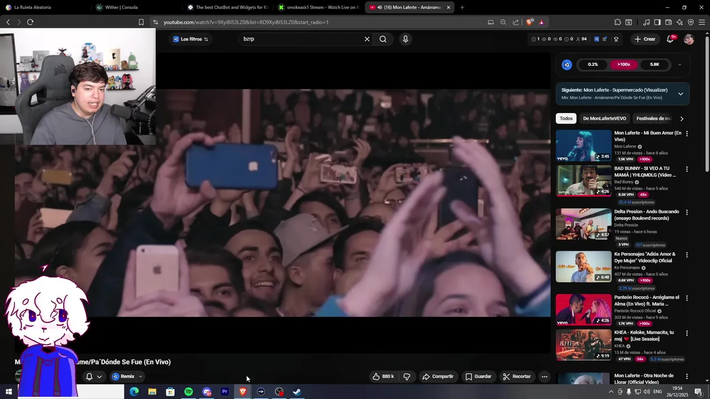Like the video showing 880 k
Screen dimensions: 710x399
click(x=383, y=376)
